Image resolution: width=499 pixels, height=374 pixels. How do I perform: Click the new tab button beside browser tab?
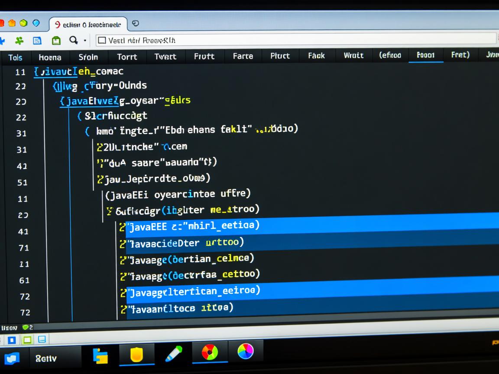tap(135, 23)
